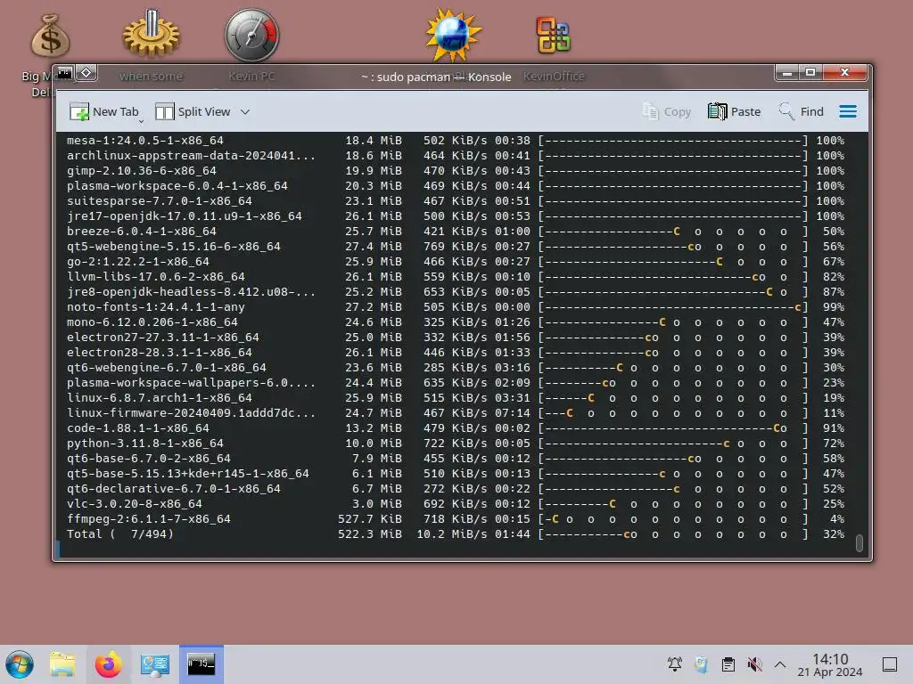The width and height of the screenshot is (913, 684).
Task: Click the llvm-libs-17.0.6-2-x86_64 text
Action: 155,276
